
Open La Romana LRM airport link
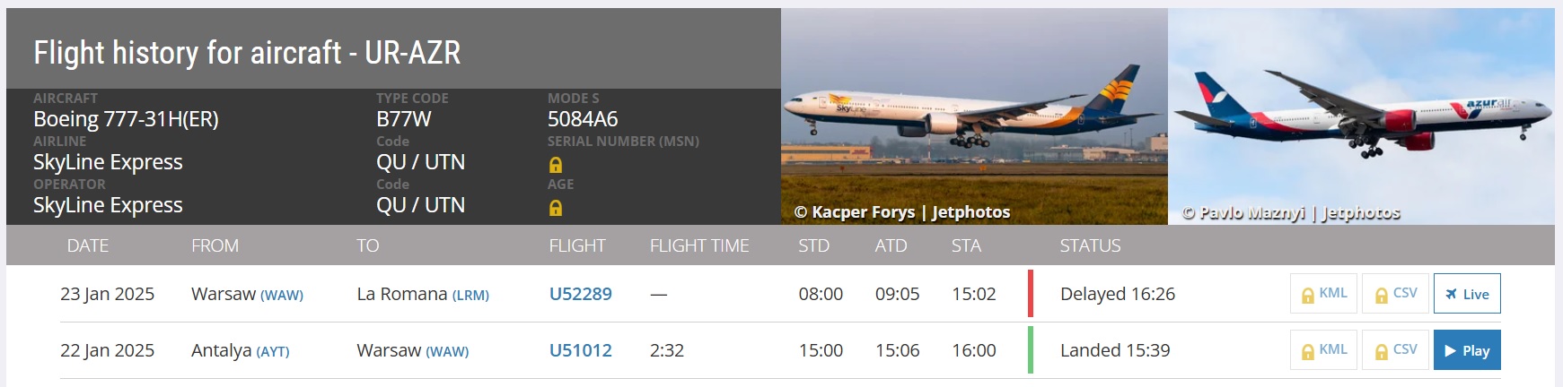click(x=470, y=295)
